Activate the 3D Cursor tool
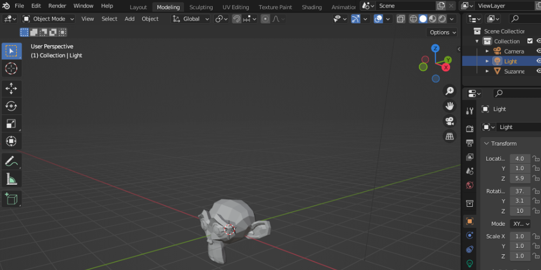Image resolution: width=541 pixels, height=270 pixels. (11, 69)
